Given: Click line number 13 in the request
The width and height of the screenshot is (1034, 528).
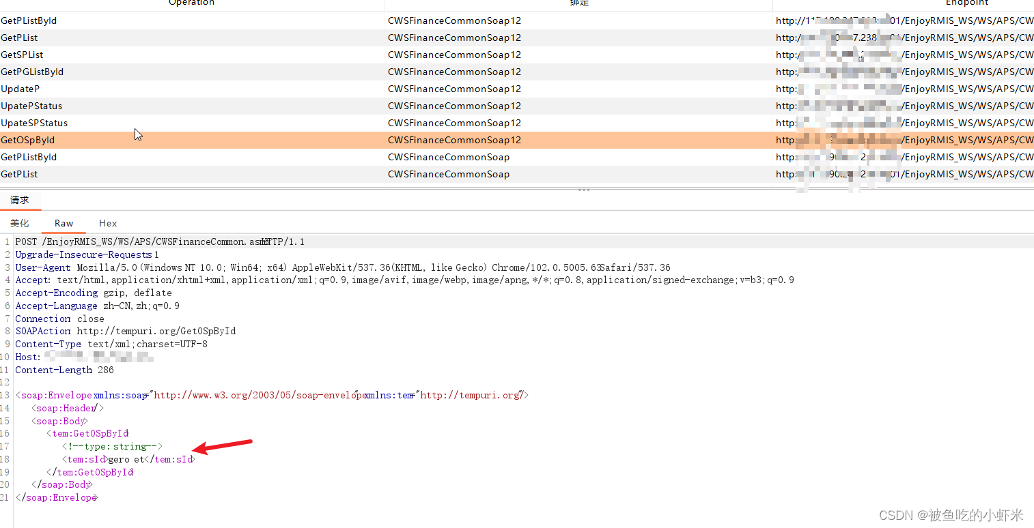Looking at the screenshot, I should click(x=7, y=395).
